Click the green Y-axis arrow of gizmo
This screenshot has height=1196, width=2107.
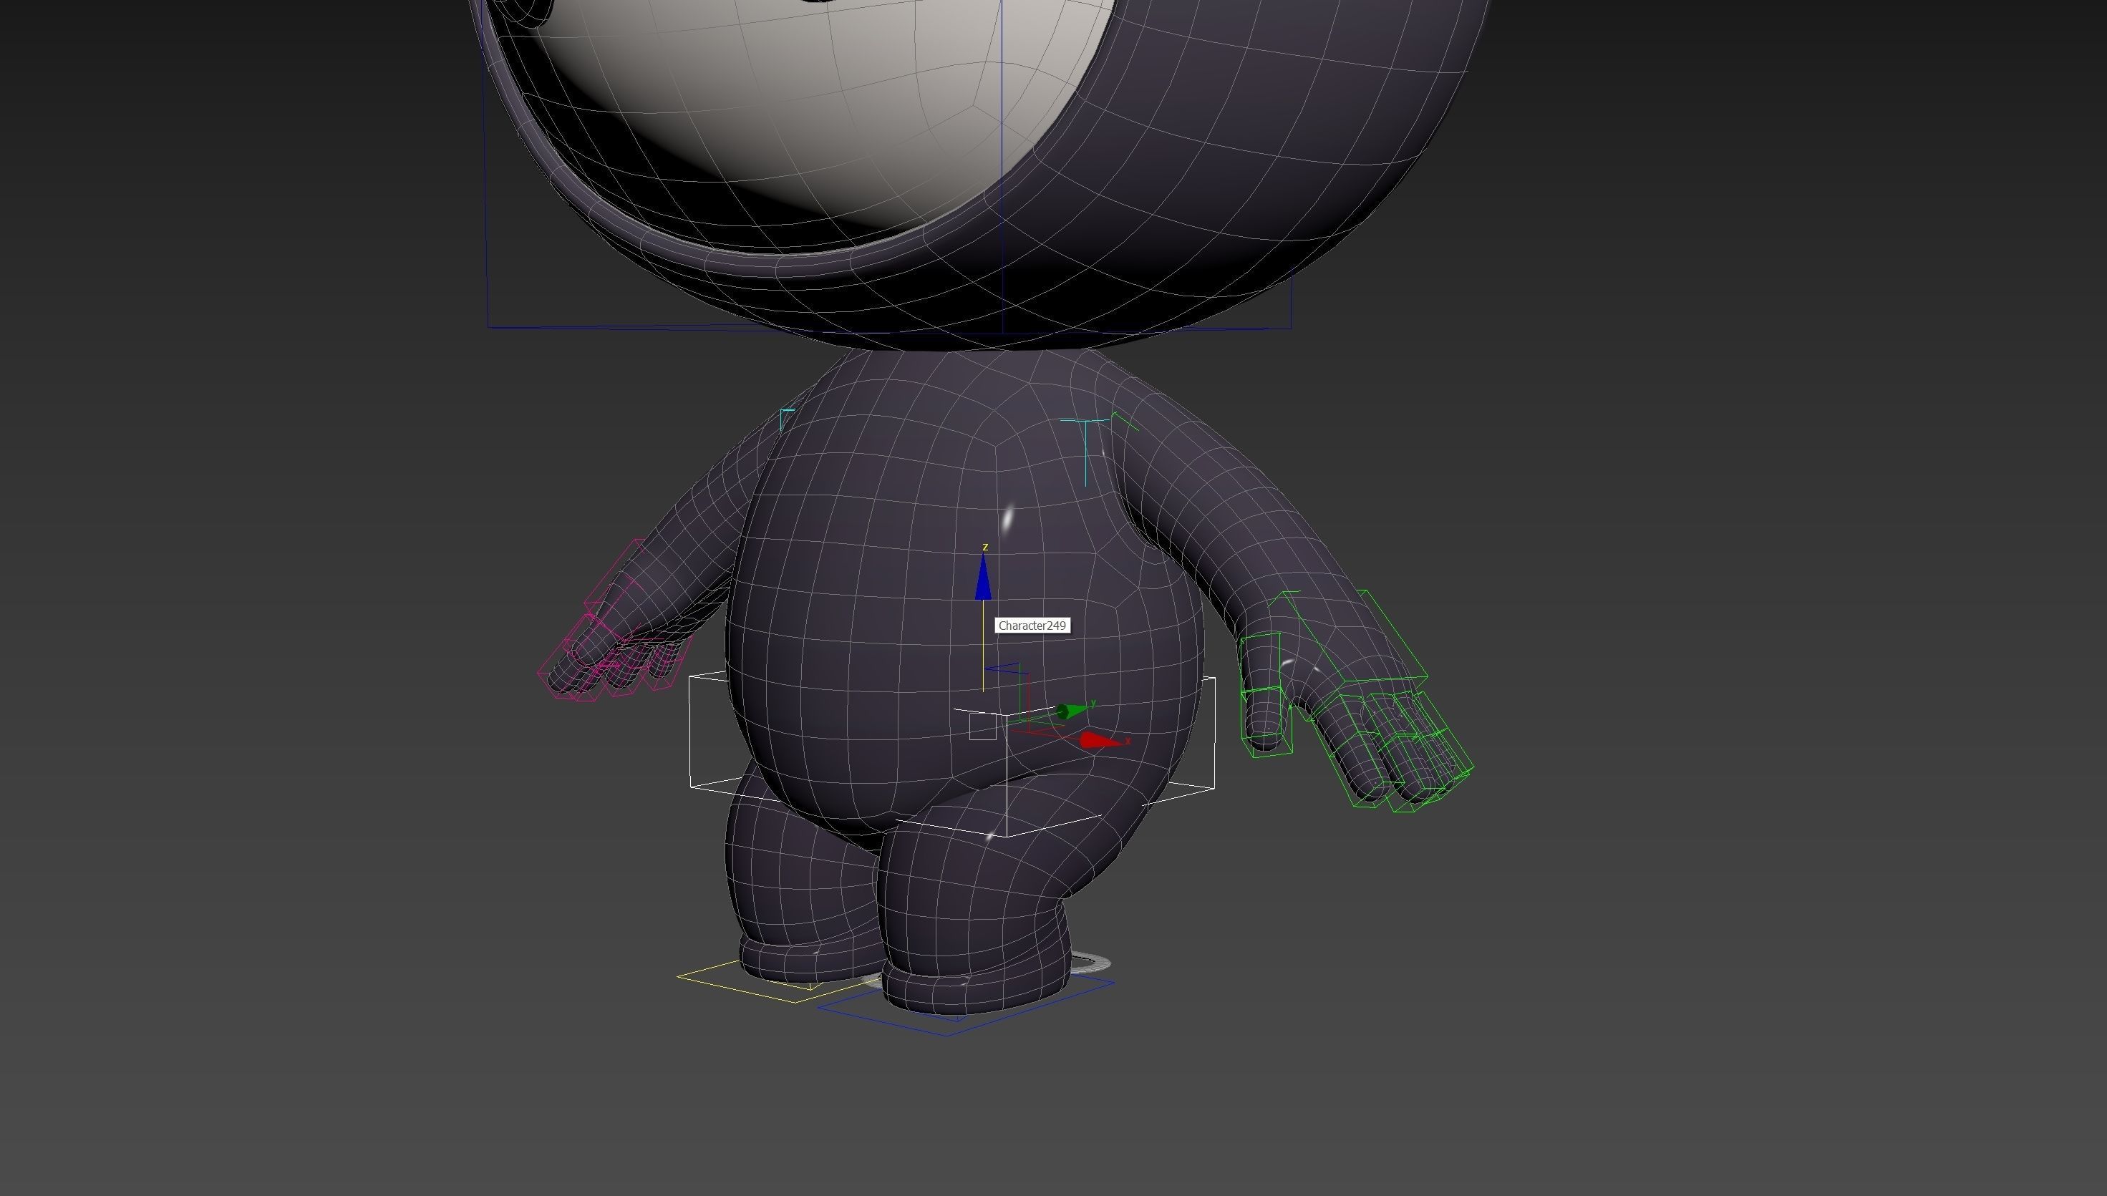[1071, 711]
